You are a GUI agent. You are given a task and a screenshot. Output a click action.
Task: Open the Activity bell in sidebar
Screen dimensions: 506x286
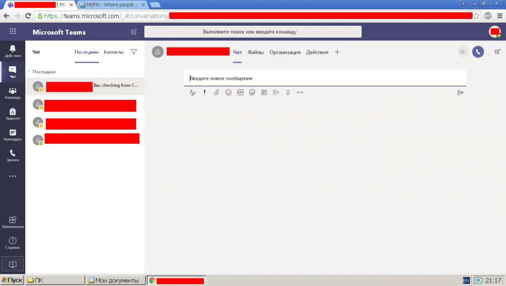coord(13,51)
